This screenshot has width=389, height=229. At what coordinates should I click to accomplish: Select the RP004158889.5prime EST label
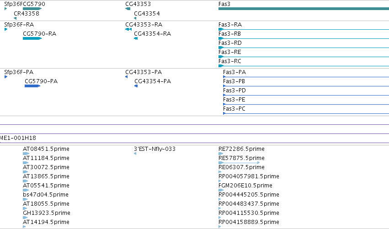coord(249,222)
